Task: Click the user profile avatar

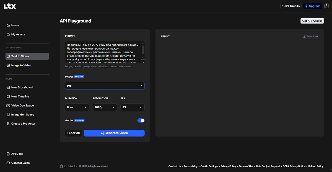Action: (326, 6)
